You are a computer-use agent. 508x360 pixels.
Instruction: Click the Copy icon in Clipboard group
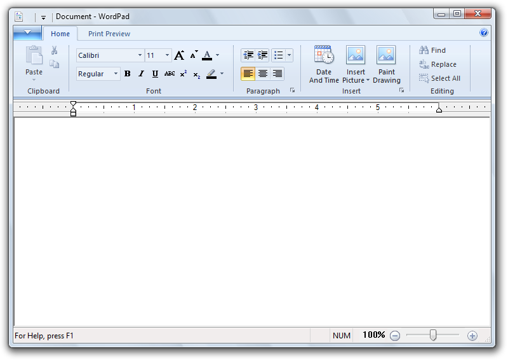click(54, 64)
